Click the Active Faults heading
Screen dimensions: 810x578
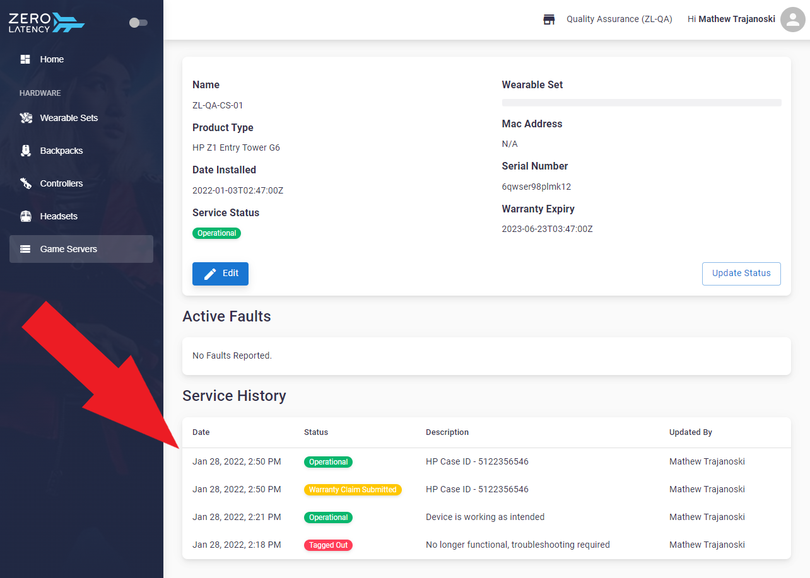pos(226,316)
